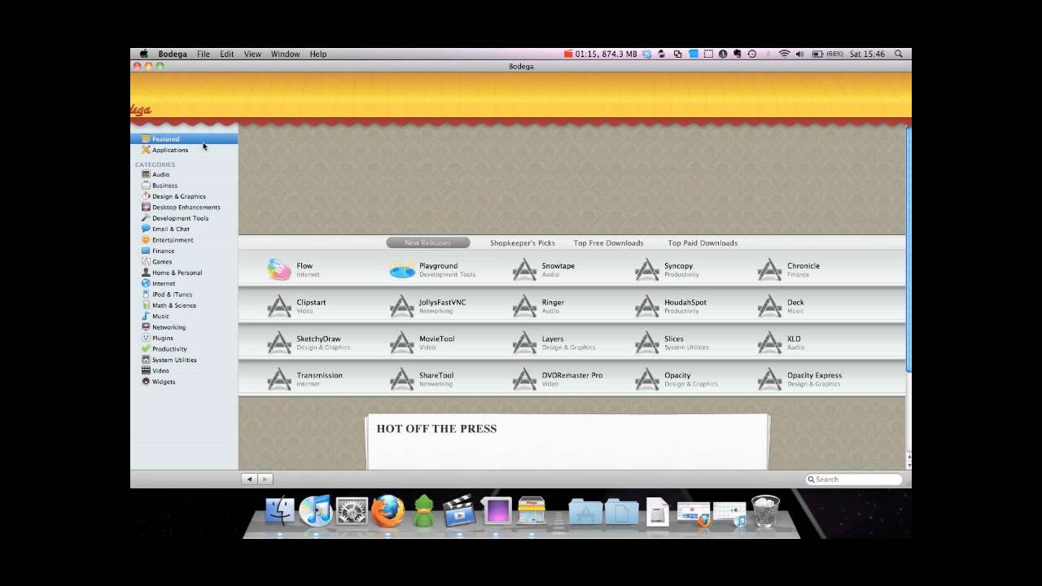1042x586 pixels.
Task: Open the Transmission app icon
Action: click(279, 379)
